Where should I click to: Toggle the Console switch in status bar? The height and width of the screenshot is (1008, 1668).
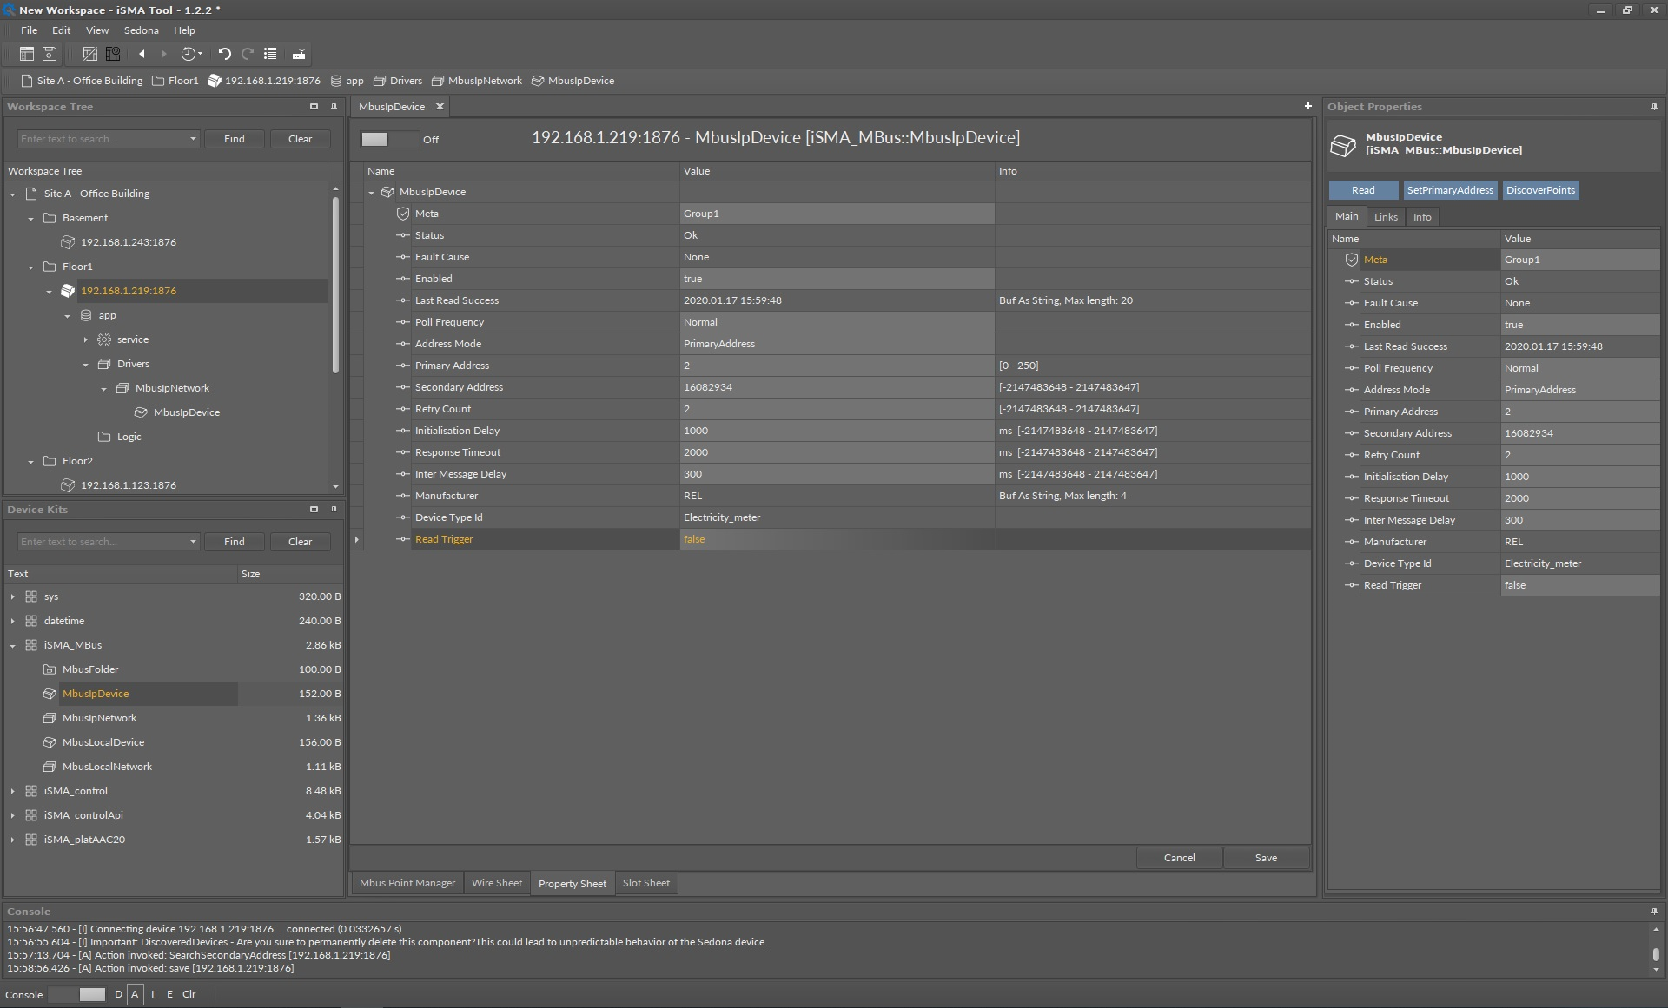77,994
